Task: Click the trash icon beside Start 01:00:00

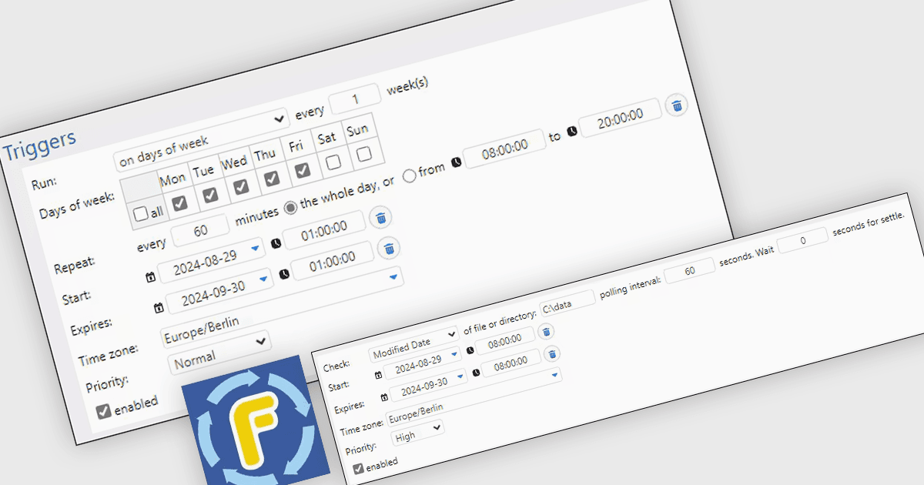Action: 380,218
